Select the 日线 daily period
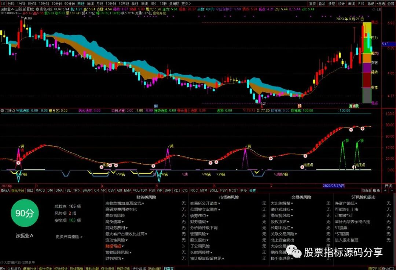Screen dimensions: 396x270 [81, 4]
